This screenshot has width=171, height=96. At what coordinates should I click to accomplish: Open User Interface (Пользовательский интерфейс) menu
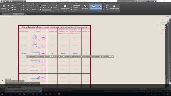114,7
